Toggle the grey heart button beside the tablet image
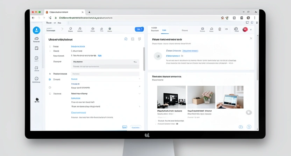Image resolution: width=291 pixels, height=156 pixels. tap(249, 112)
